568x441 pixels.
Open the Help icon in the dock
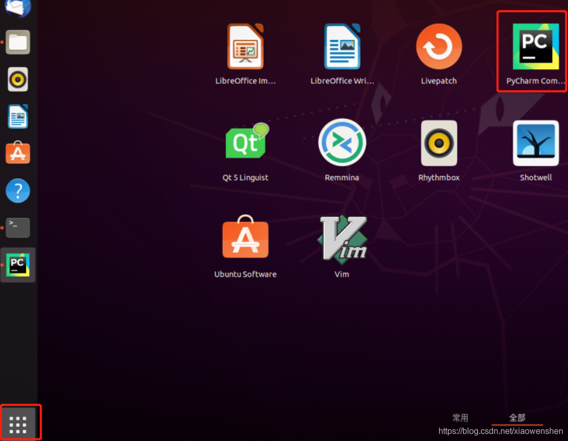(x=18, y=190)
